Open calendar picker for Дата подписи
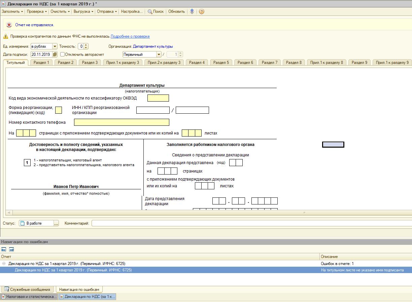 55,54
